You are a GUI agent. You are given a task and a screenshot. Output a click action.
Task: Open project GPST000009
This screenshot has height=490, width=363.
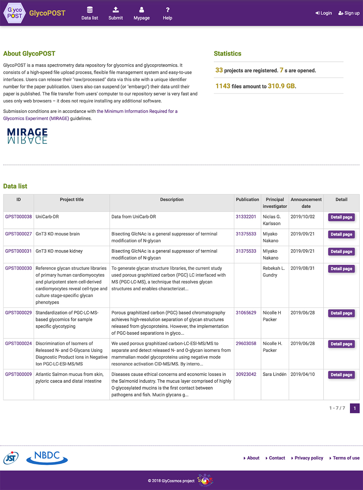tap(19, 374)
